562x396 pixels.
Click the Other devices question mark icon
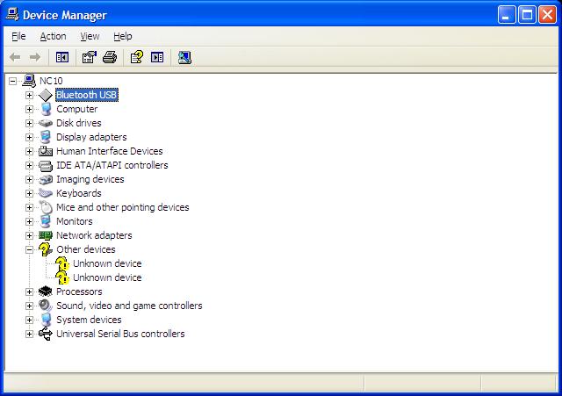46,249
